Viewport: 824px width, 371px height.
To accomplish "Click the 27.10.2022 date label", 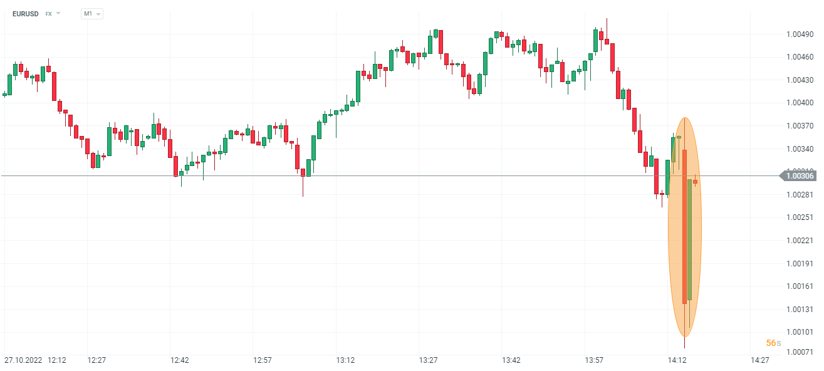I will [24, 360].
